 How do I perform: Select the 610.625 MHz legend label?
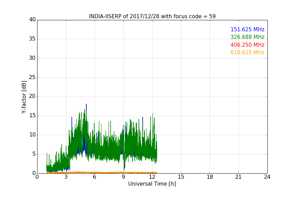pos(247,52)
